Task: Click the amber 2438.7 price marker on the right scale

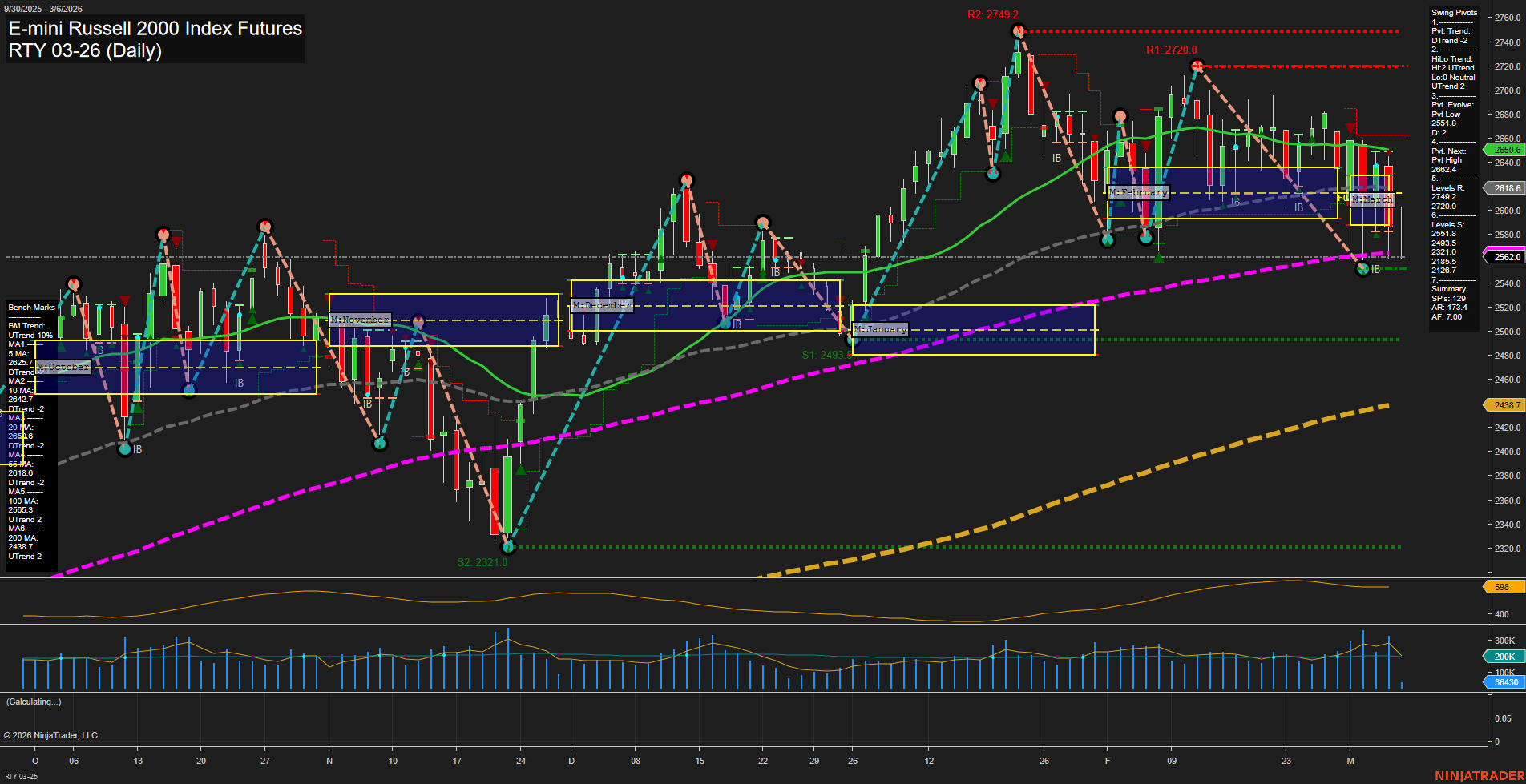Action: (1505, 405)
